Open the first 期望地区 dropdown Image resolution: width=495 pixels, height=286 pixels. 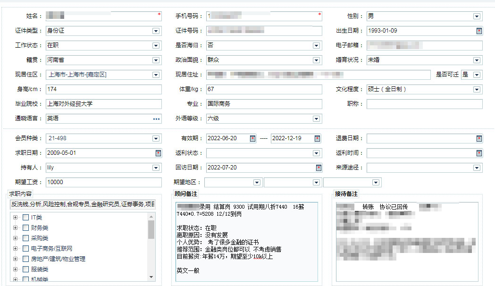(257, 183)
